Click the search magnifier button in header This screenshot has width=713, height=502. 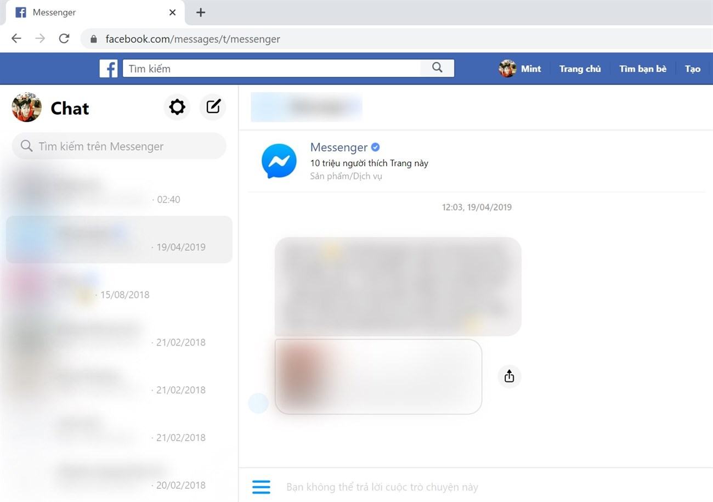(x=437, y=68)
